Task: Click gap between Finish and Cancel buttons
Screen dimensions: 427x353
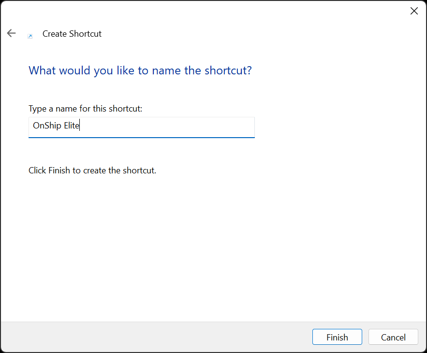Action: coord(365,337)
